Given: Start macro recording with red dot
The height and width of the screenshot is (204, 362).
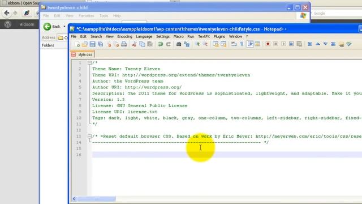Looking at the screenshot, I should coord(268,44).
